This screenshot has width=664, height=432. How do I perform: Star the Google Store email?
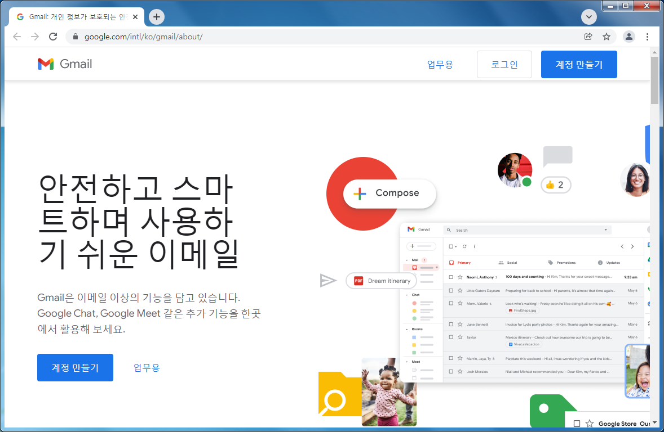click(x=590, y=424)
